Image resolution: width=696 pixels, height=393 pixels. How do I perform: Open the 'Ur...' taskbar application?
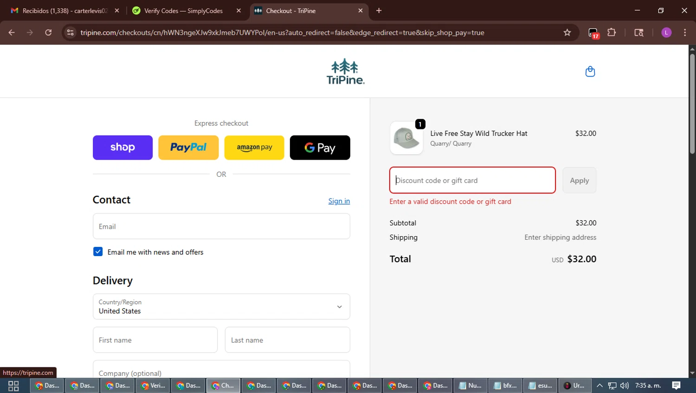[x=574, y=386]
